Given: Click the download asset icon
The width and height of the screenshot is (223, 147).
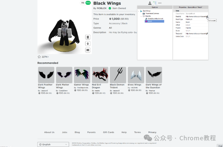Looking at the screenshot, I should [150, 3].
